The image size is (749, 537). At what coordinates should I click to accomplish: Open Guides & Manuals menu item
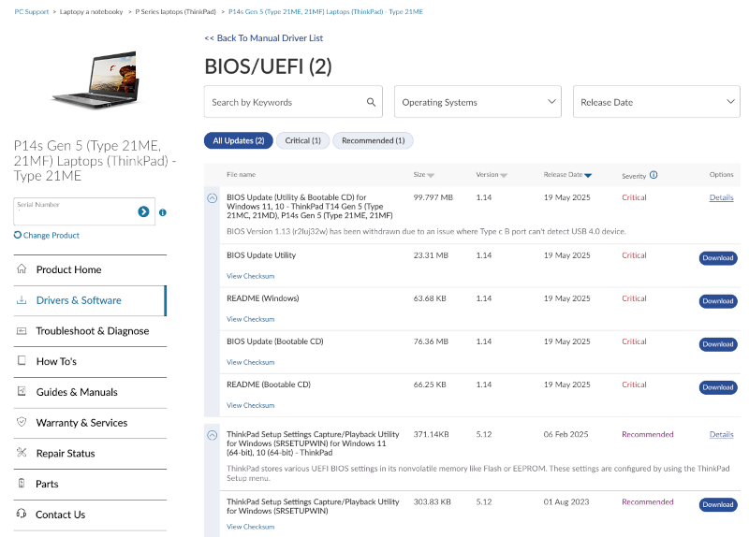(x=90, y=392)
